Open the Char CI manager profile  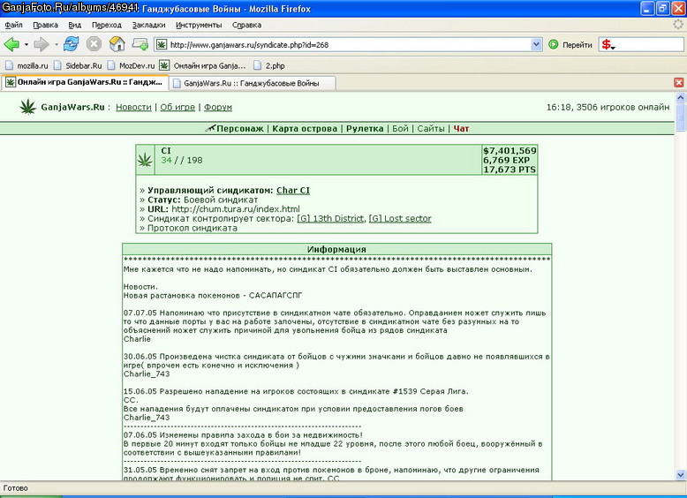293,191
